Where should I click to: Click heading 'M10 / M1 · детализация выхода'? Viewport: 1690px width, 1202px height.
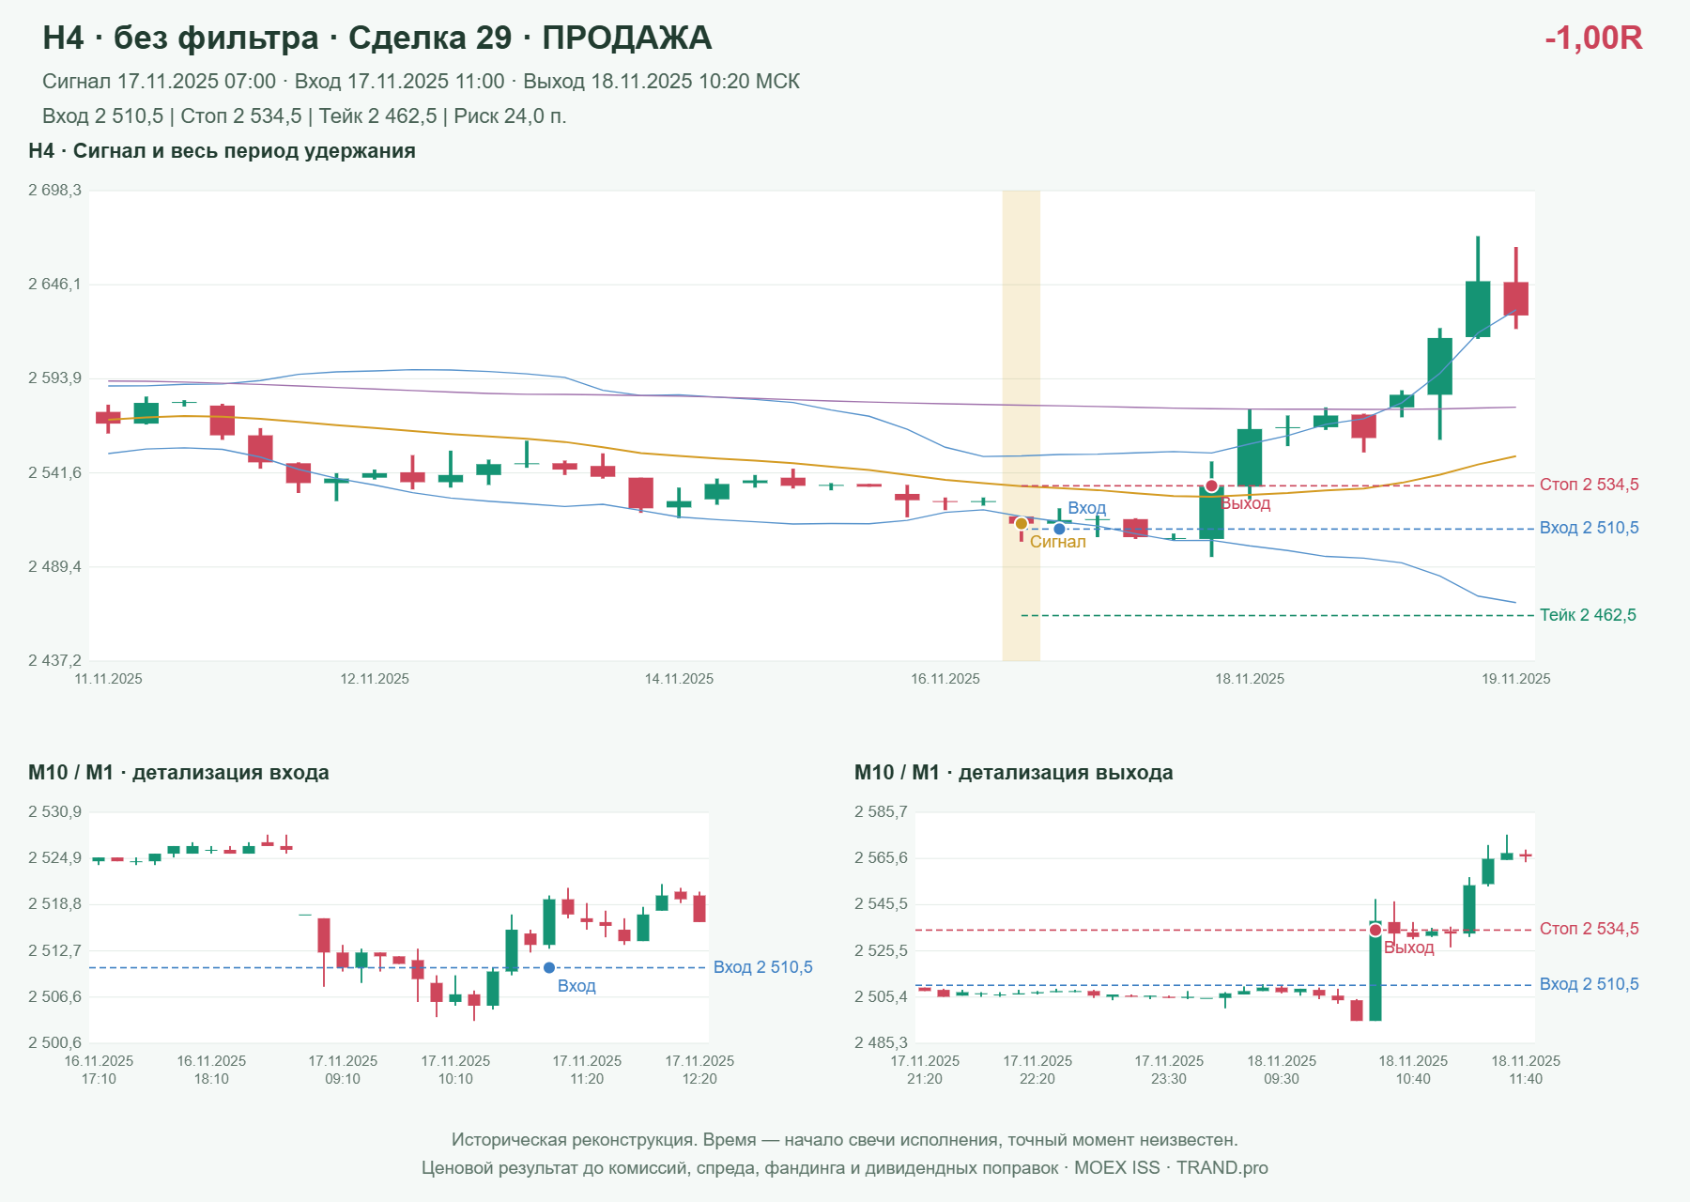point(1013,773)
